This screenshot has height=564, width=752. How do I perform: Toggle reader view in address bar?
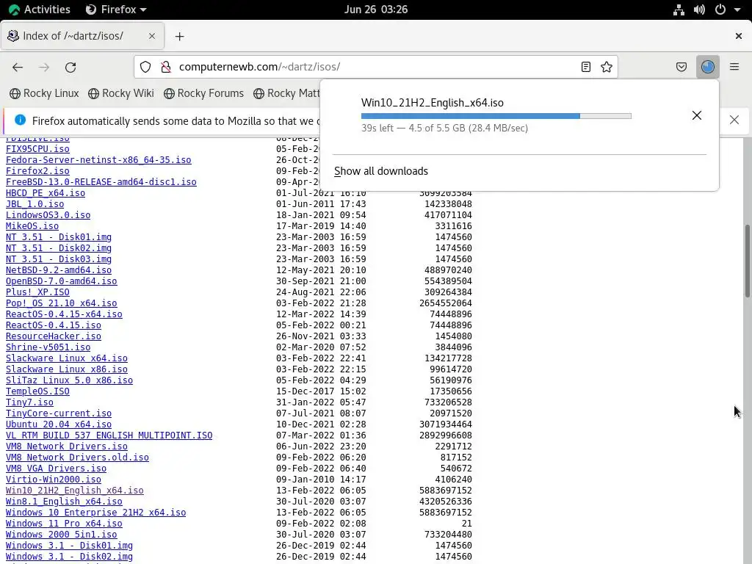pyautogui.click(x=585, y=67)
